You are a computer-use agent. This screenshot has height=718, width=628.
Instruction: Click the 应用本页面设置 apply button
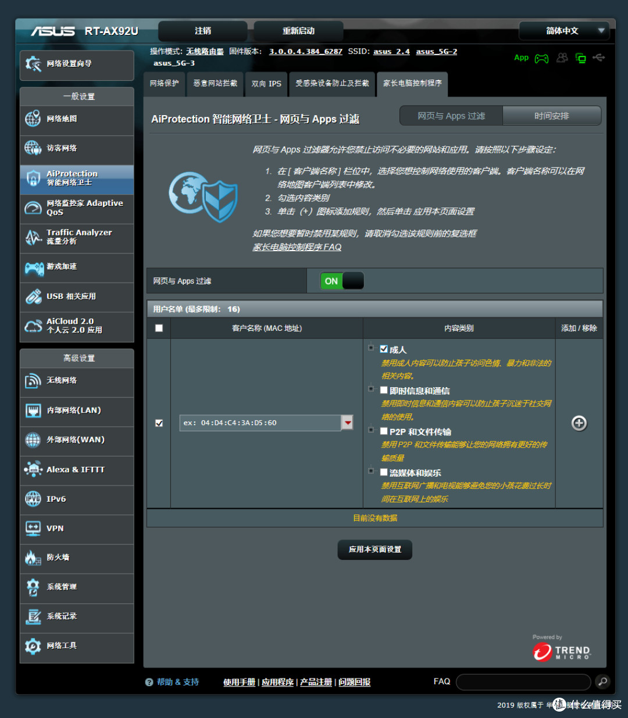375,549
